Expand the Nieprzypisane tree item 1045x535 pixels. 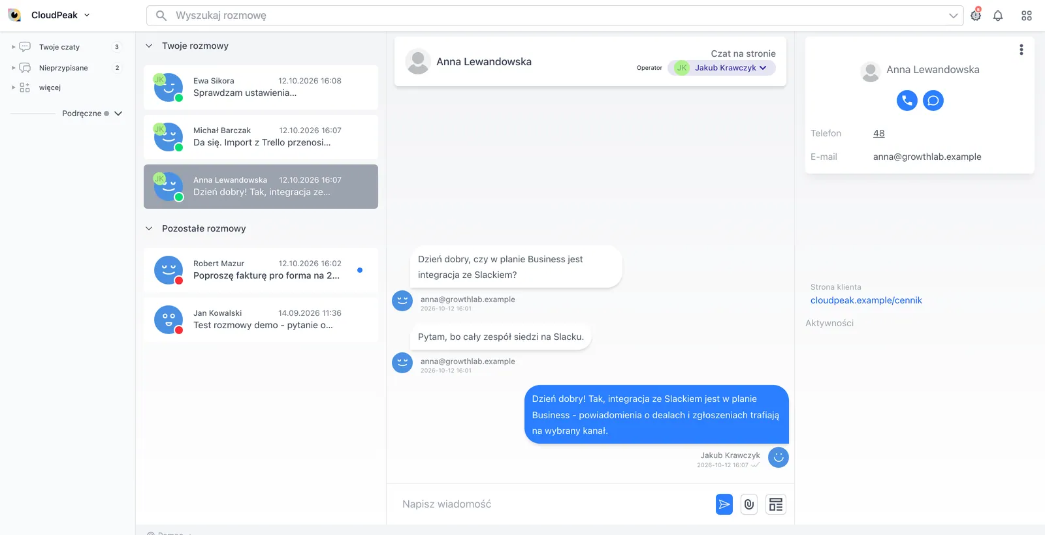(x=13, y=68)
